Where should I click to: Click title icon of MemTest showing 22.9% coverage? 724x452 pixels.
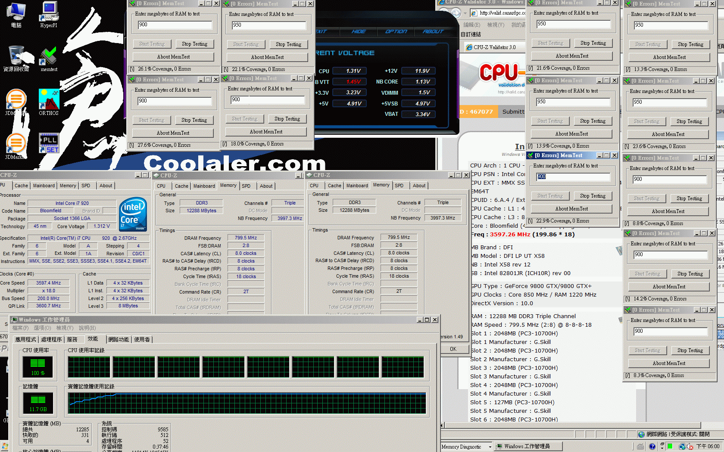(531, 155)
